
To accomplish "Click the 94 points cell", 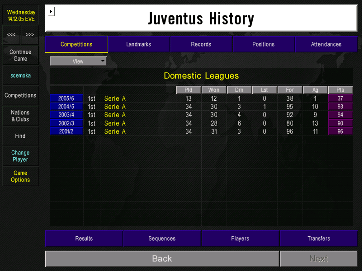I will tap(340, 115).
